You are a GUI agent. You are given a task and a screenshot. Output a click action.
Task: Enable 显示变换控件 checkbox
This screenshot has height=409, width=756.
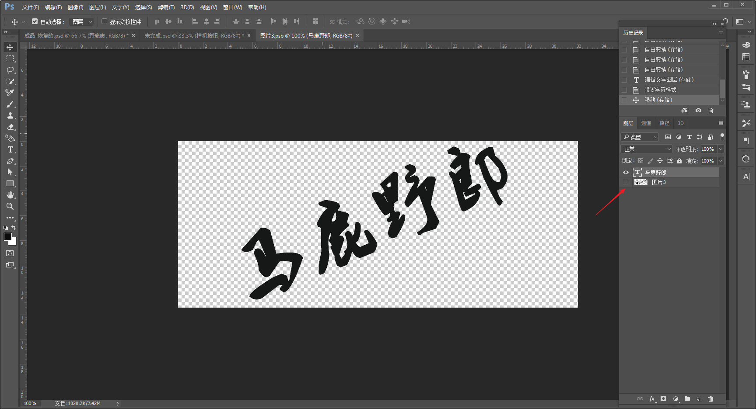pos(104,21)
